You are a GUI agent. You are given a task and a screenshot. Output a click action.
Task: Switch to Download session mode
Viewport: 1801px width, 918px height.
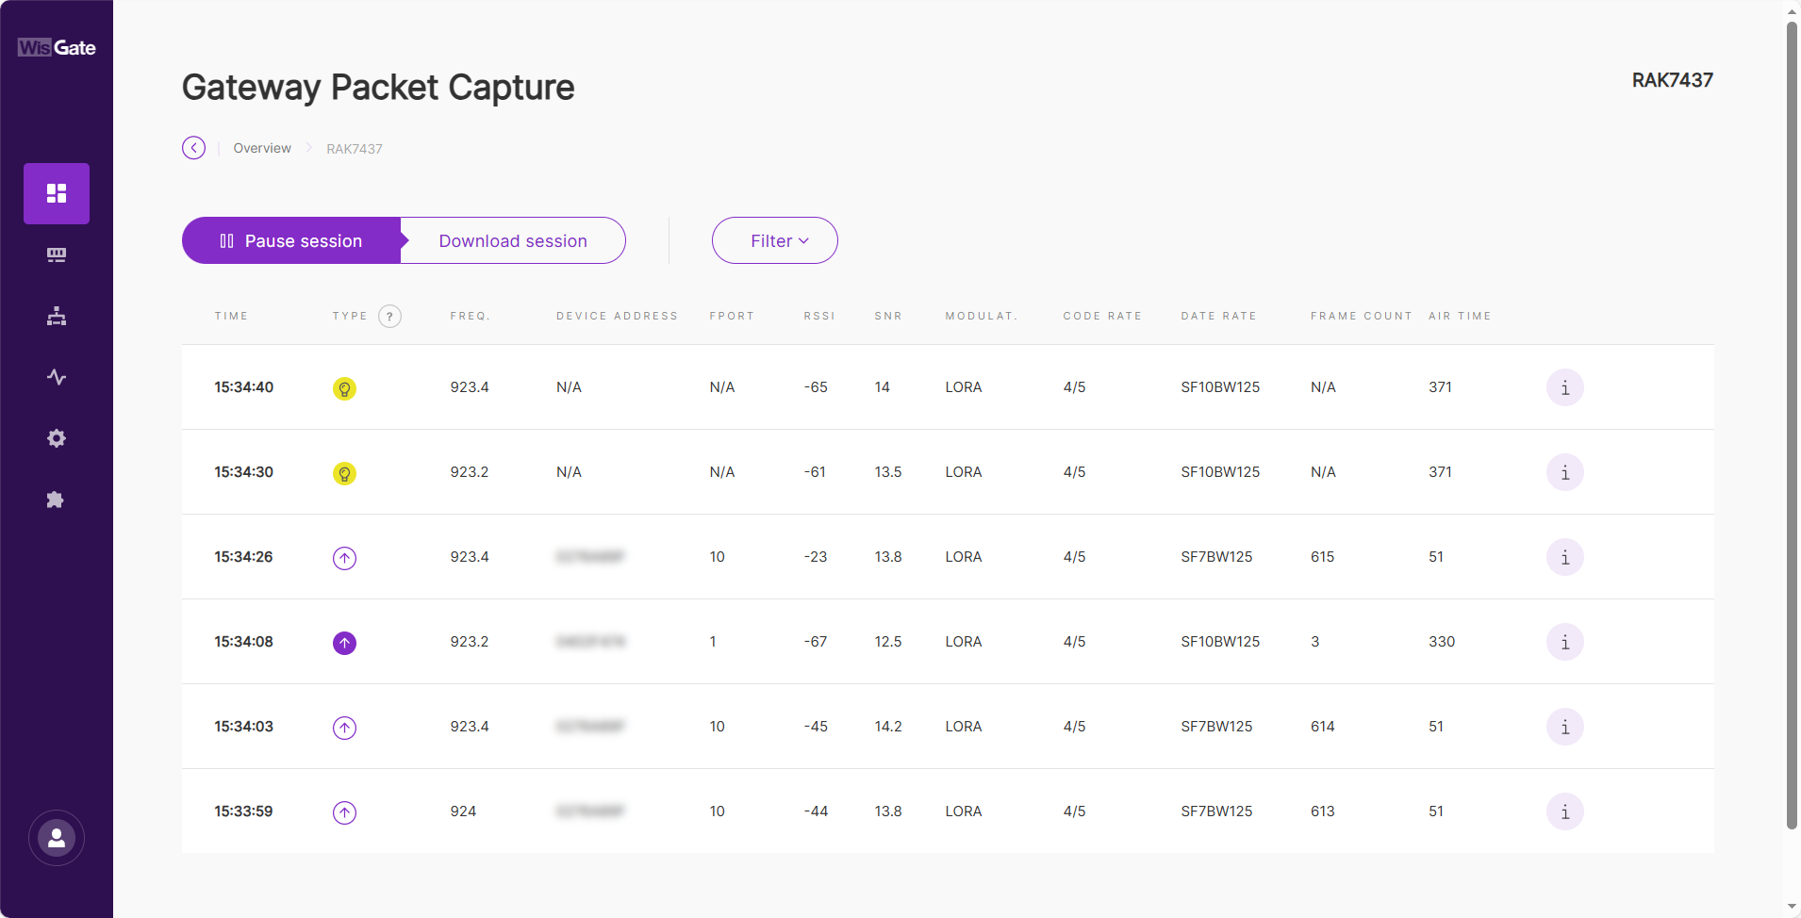coord(512,240)
